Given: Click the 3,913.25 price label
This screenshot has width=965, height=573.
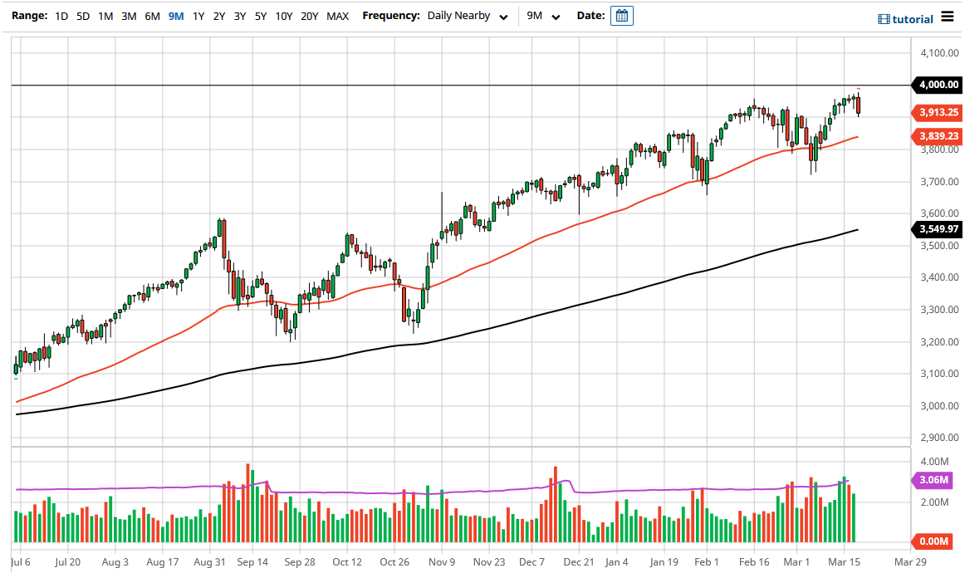Looking at the screenshot, I should point(939,111).
